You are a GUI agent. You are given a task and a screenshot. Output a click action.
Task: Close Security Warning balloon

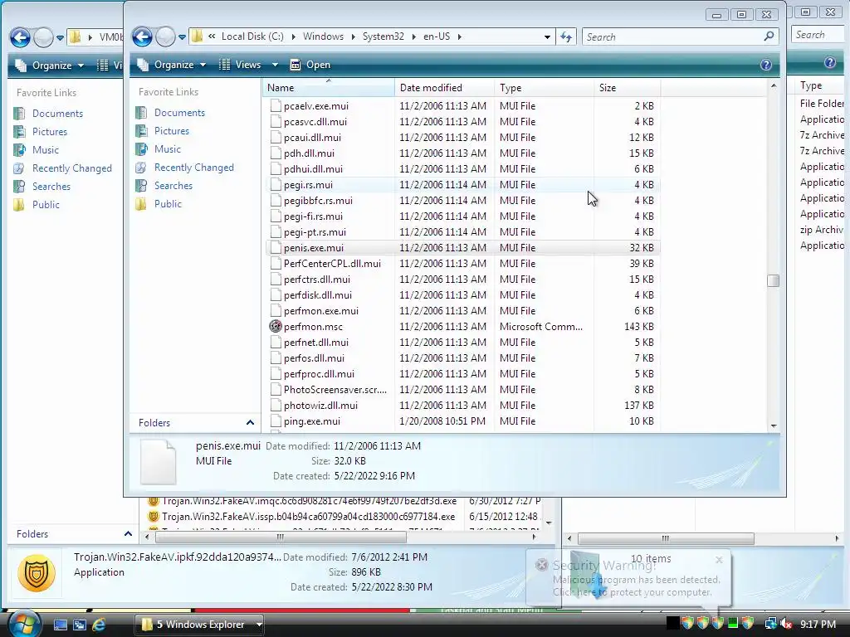tap(719, 560)
